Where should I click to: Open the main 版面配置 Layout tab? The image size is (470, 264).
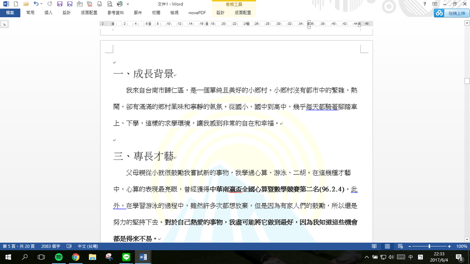point(89,12)
